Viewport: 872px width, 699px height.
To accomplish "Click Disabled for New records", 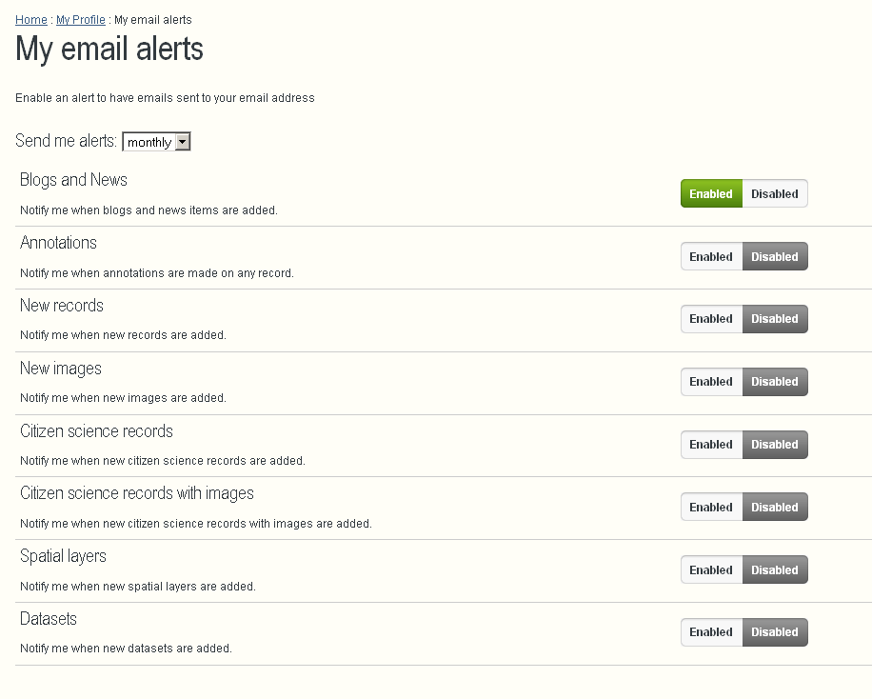I will [x=774, y=319].
